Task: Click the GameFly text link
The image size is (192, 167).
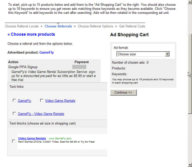Action: [x=25, y=101]
